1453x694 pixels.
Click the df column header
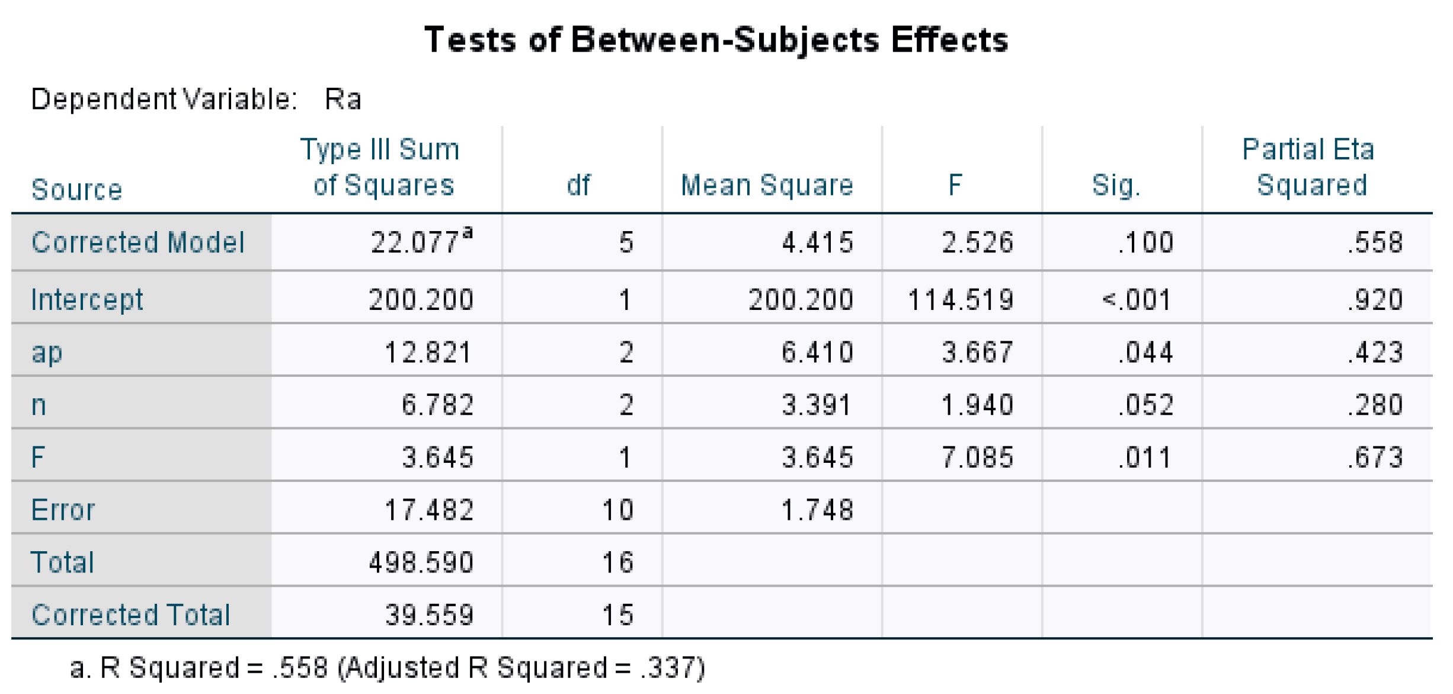[578, 186]
